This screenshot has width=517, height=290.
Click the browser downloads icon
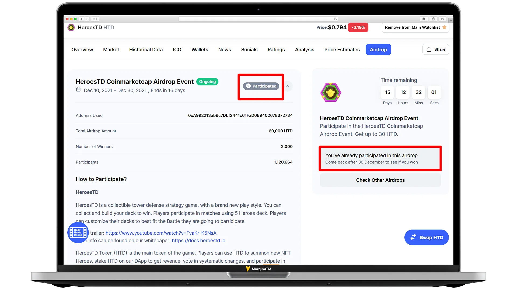[x=424, y=19]
